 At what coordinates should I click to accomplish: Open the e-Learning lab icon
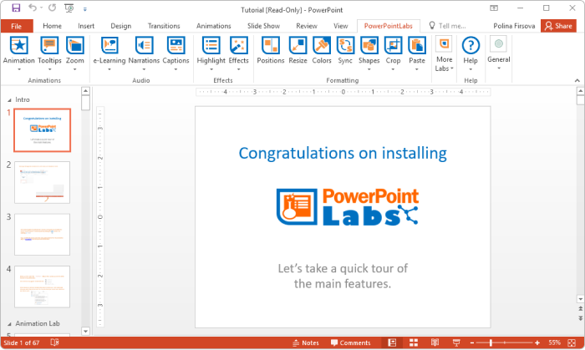109,45
